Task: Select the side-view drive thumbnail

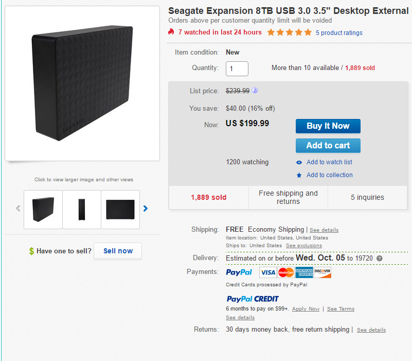Action: (x=81, y=210)
